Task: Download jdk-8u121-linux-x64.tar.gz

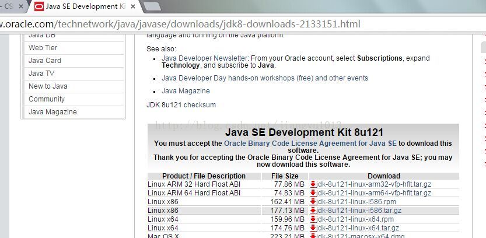Action: click(358, 228)
